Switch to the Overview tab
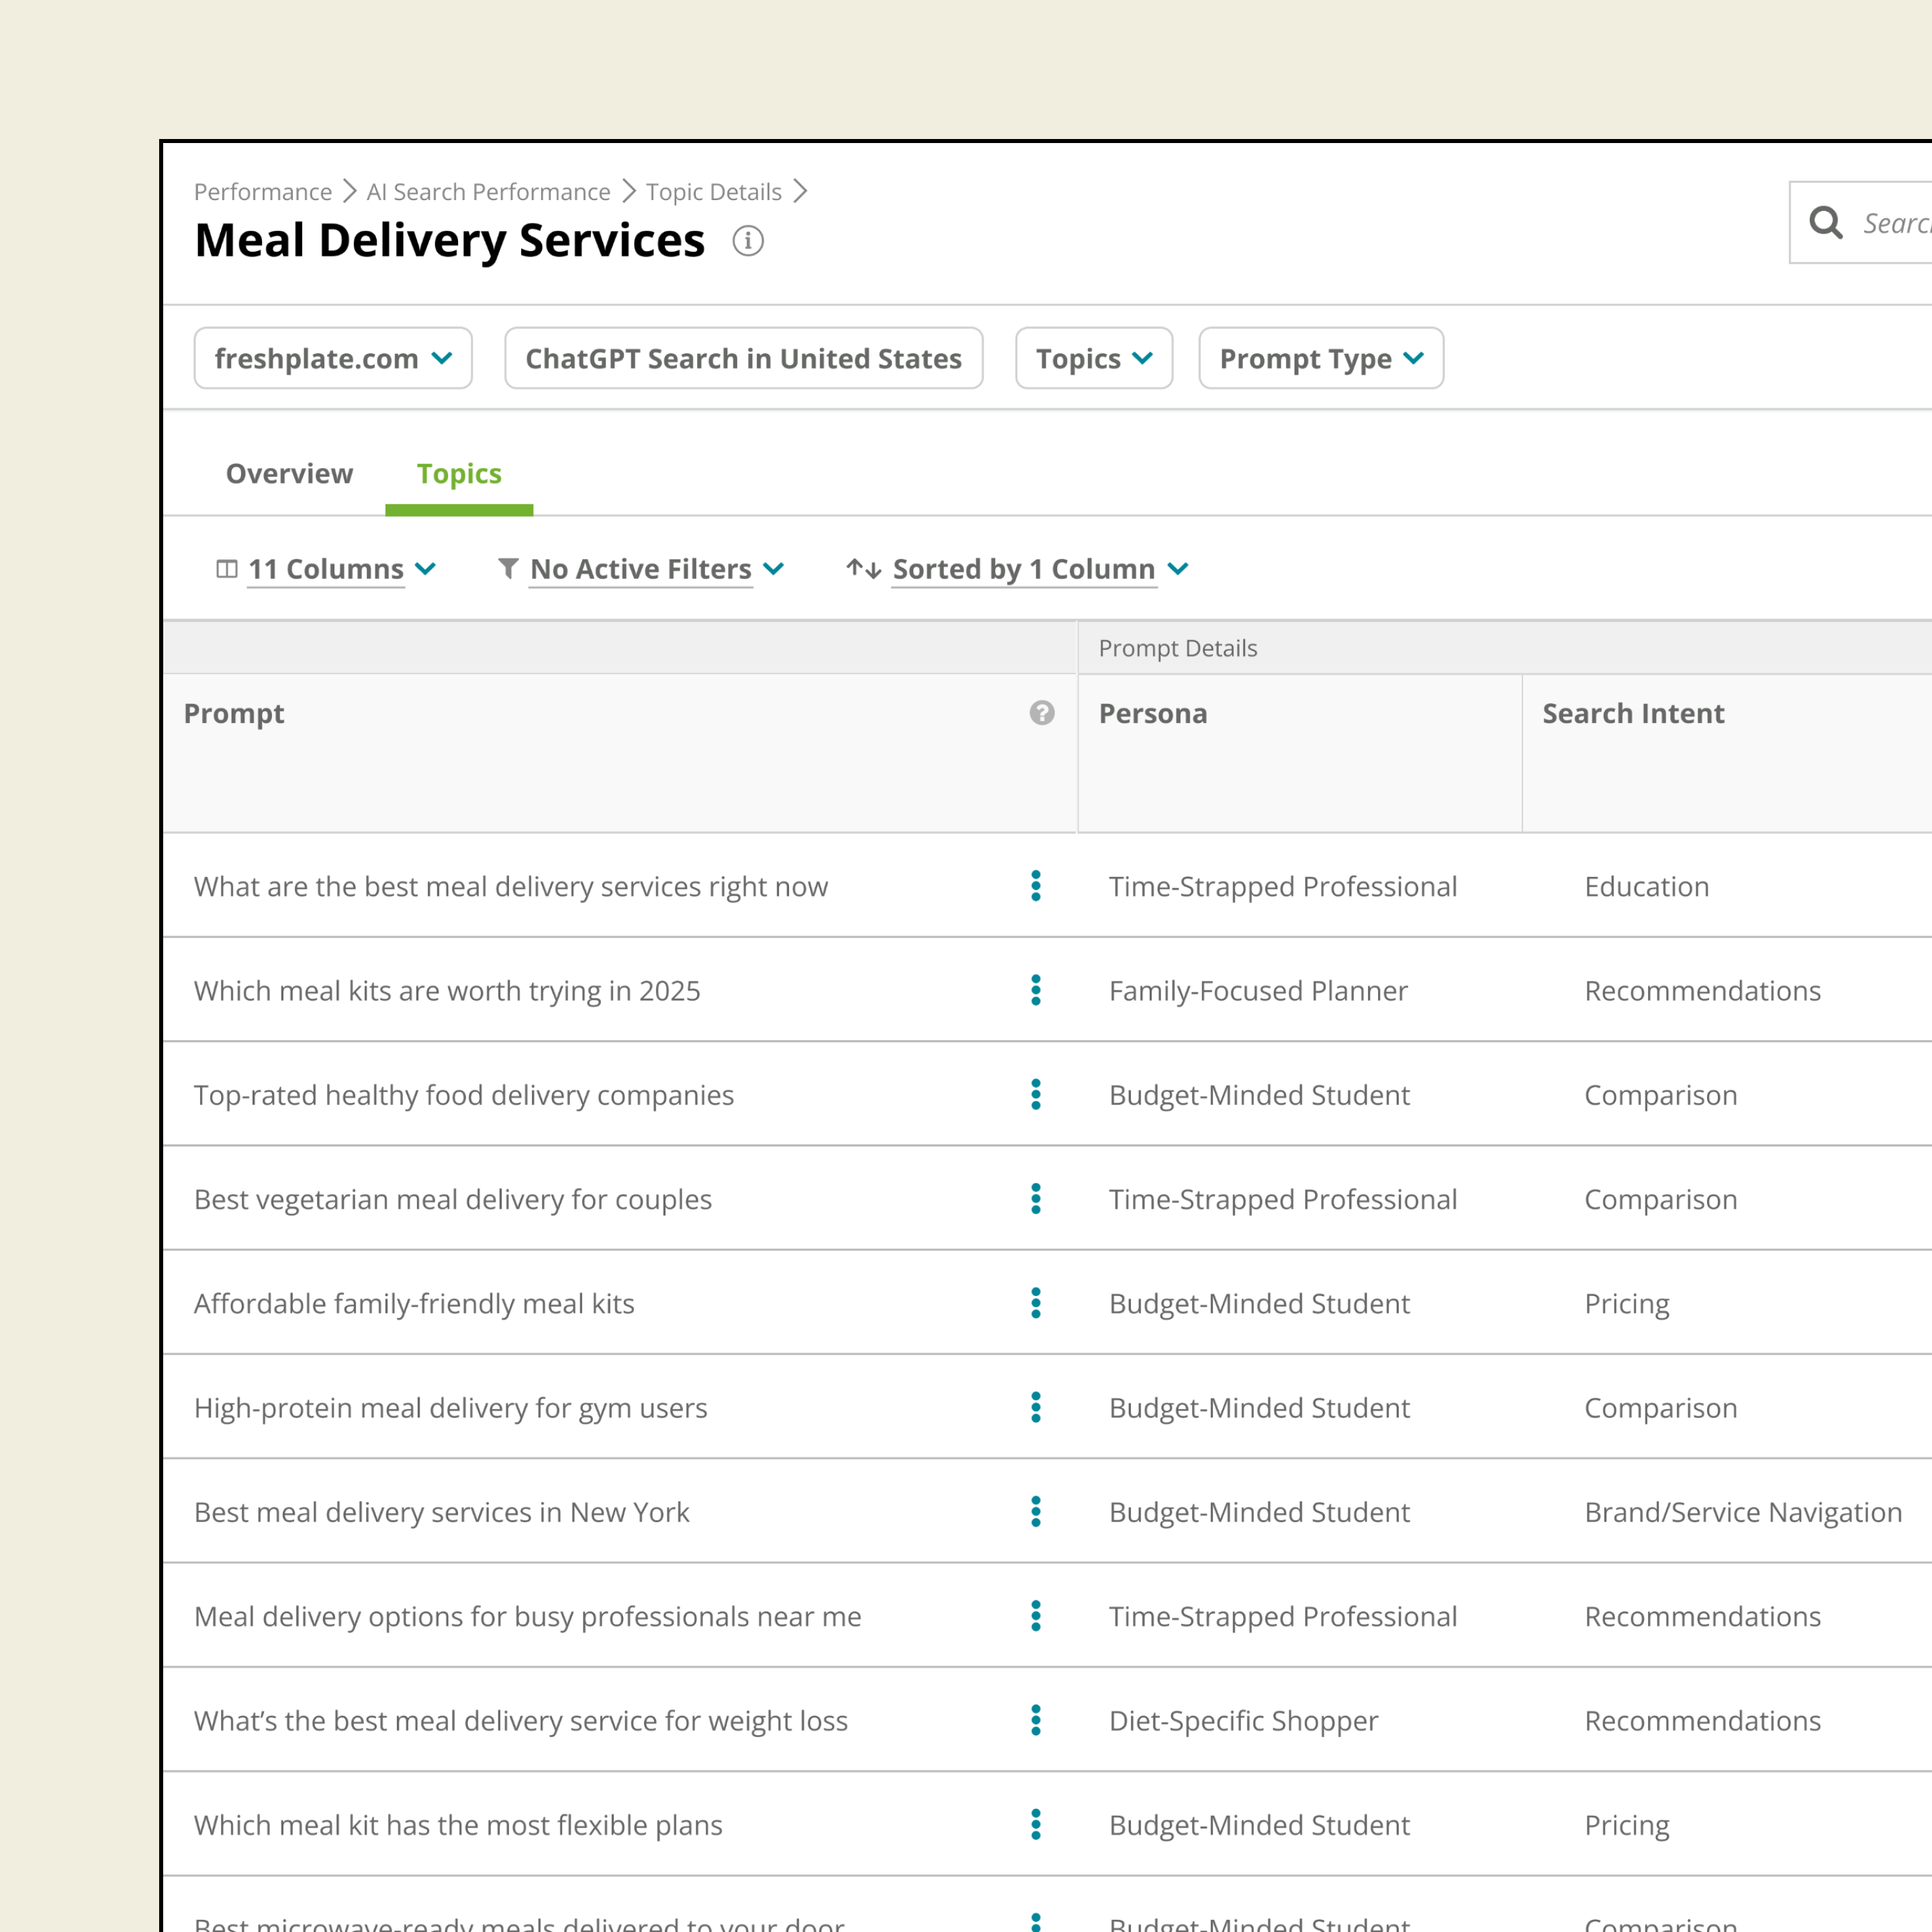Viewport: 1932px width, 1932px height. pyautogui.click(x=289, y=473)
